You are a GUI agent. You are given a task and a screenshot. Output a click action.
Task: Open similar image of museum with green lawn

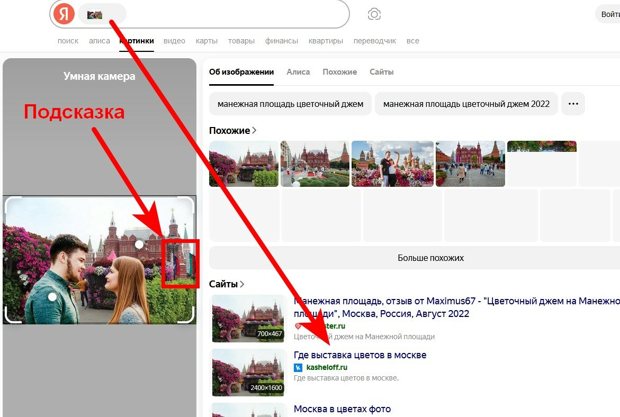tap(315, 164)
